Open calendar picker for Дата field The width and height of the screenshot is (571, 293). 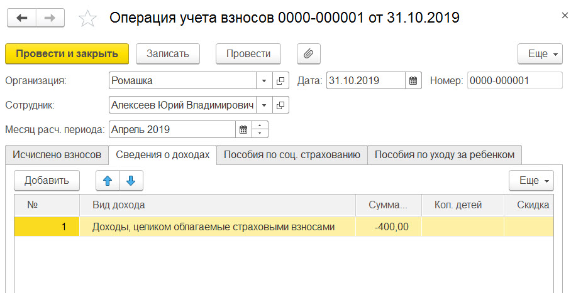click(x=413, y=81)
